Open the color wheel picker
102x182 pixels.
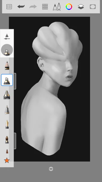pos(69,7)
